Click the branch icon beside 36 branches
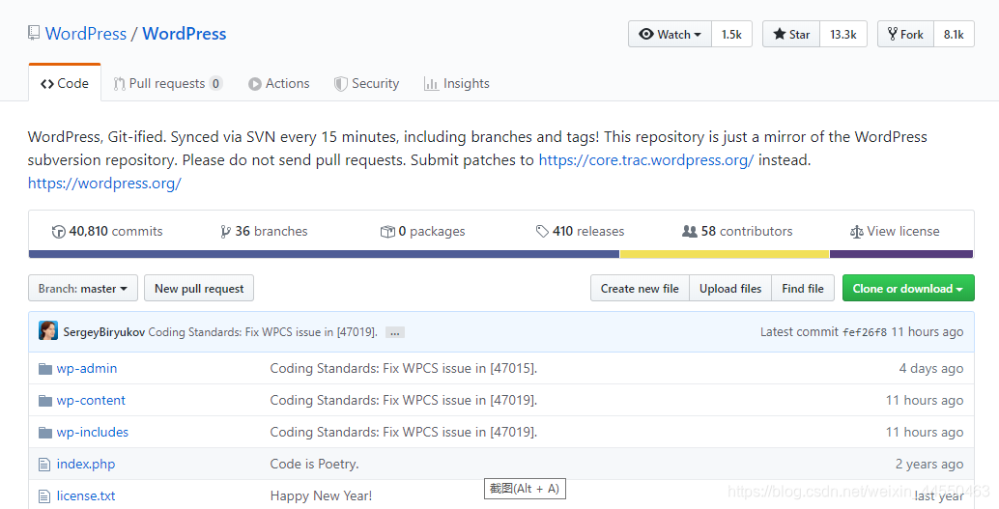The height and width of the screenshot is (509, 999). (225, 232)
